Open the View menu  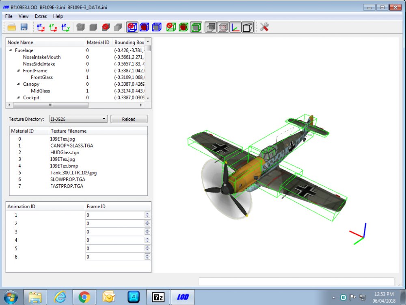(x=23, y=16)
